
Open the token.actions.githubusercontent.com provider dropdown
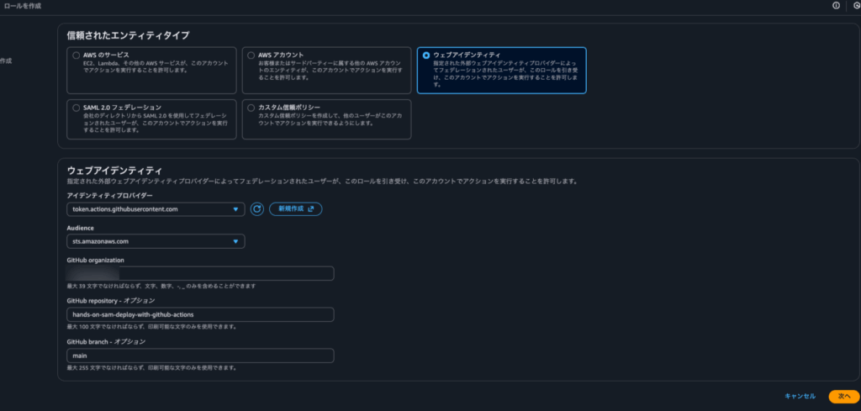[151, 209]
